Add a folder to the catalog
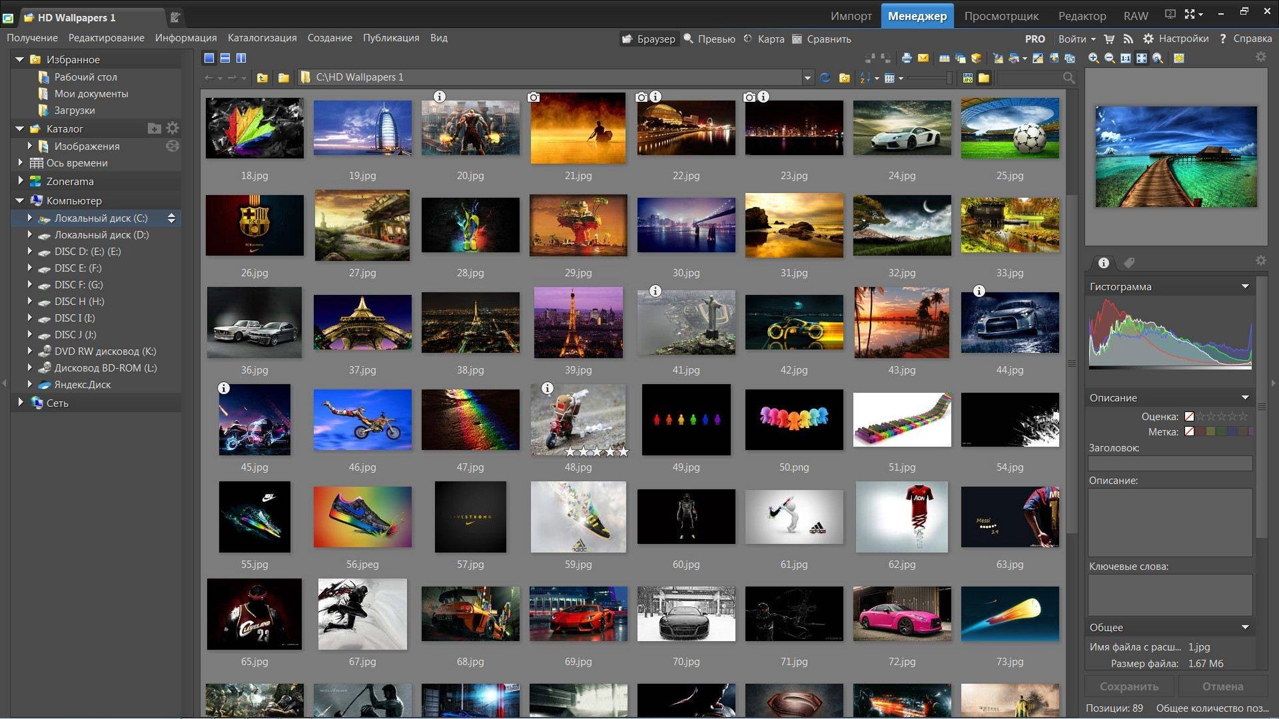1279x719 pixels. (154, 128)
